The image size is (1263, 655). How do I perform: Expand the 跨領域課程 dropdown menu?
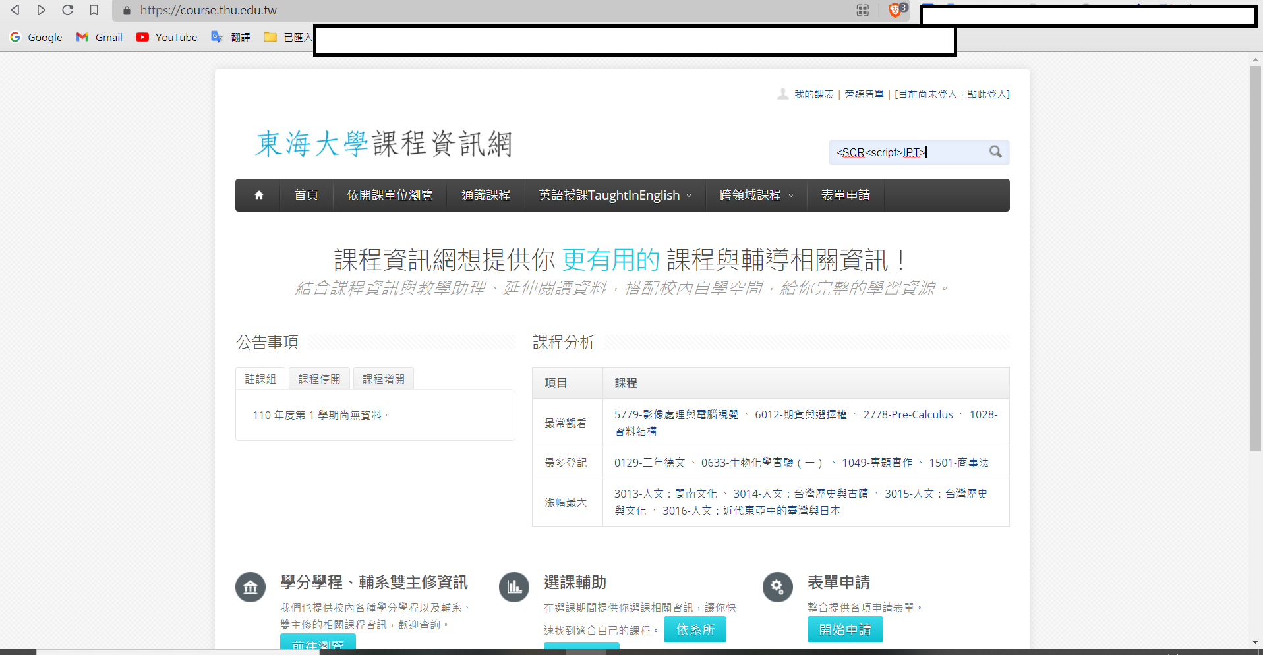coord(756,195)
